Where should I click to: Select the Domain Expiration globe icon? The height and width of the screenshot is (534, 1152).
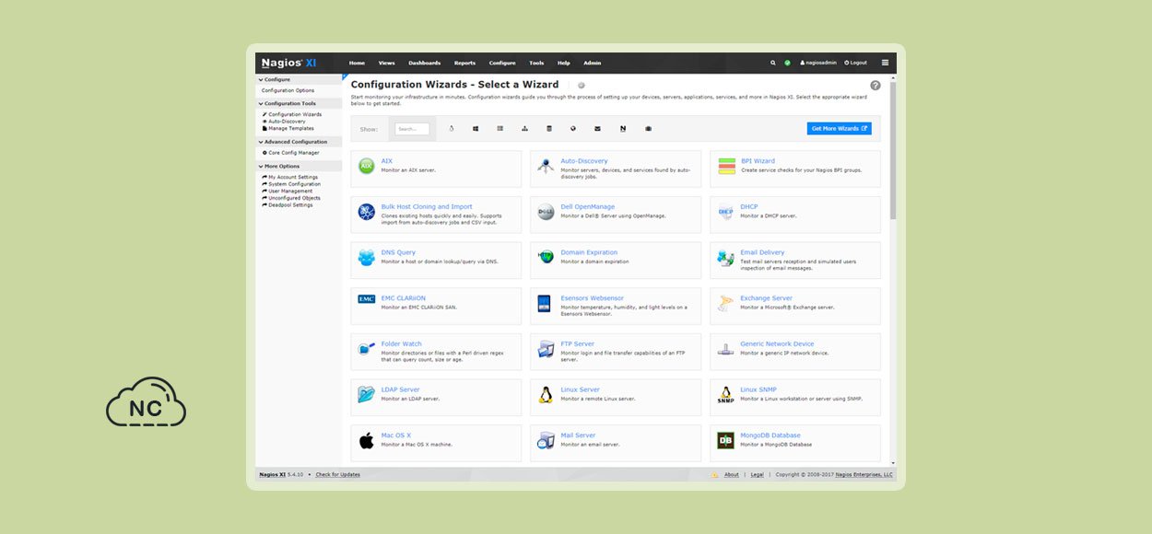(x=546, y=257)
